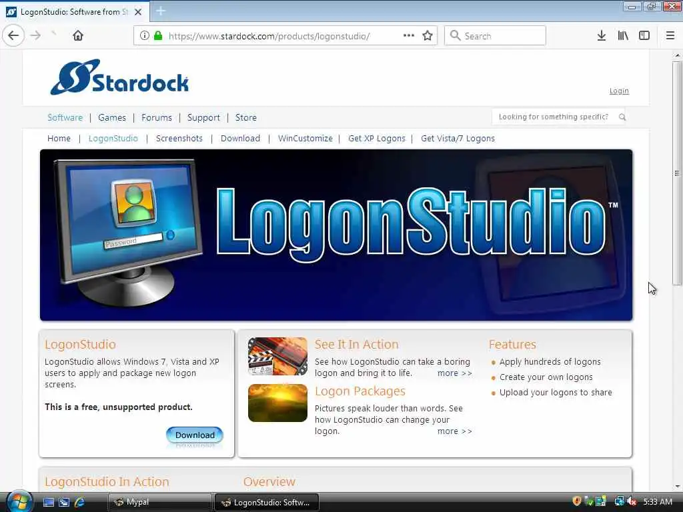Open the Store menu item
Screen dimensions: 683x512
245,117
